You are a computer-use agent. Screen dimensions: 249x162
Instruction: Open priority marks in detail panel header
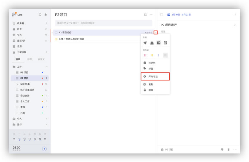(x=235, y=15)
